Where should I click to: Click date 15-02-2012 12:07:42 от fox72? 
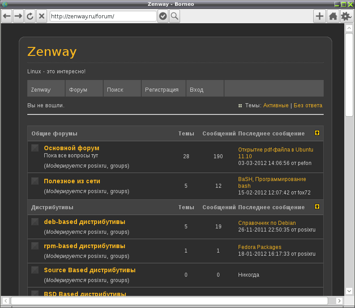(274, 193)
